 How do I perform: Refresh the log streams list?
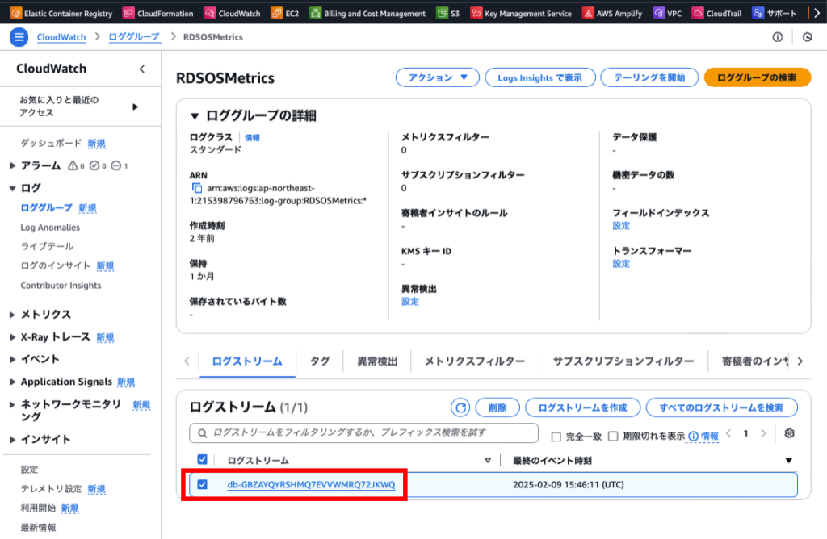click(460, 407)
